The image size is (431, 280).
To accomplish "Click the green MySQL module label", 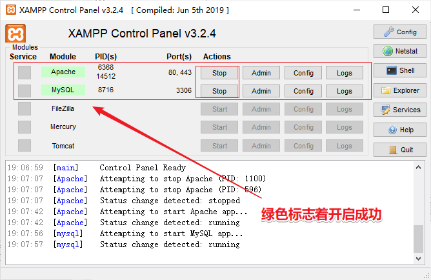I will 63,90.
